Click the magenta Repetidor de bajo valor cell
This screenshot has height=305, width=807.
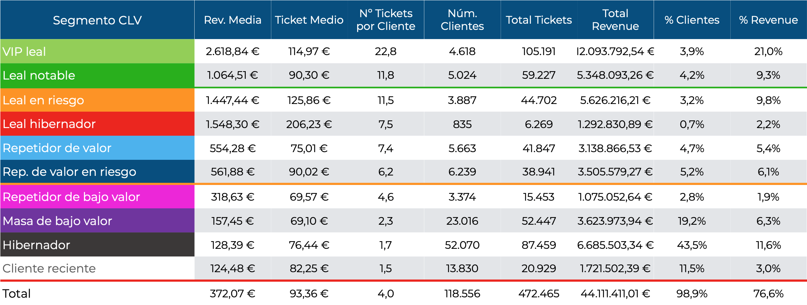pyautogui.click(x=97, y=197)
